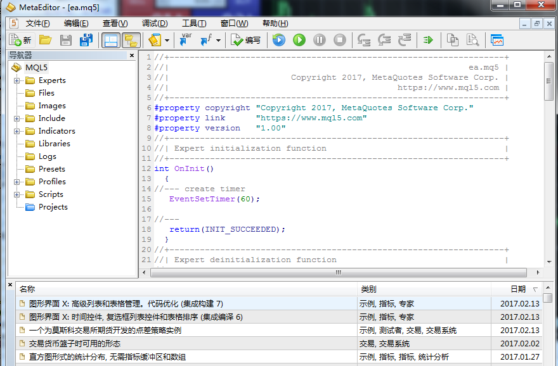The width and height of the screenshot is (558, 366).
Task: Expand the Indicators folder tree node
Action: (x=16, y=131)
